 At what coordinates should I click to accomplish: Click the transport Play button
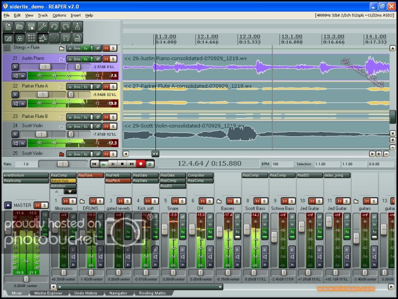click(104, 164)
